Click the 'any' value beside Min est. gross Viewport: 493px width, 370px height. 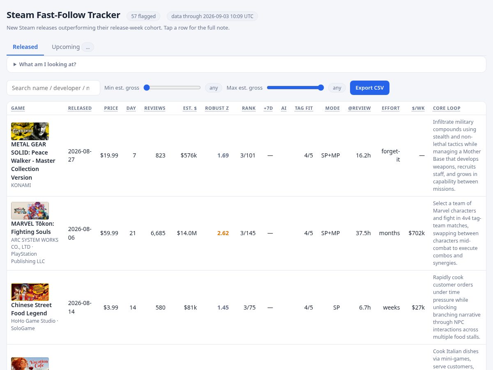coord(214,88)
